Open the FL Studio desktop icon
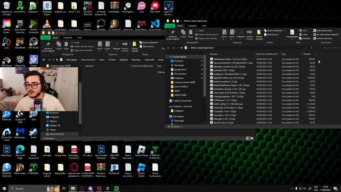 (x=115, y=25)
